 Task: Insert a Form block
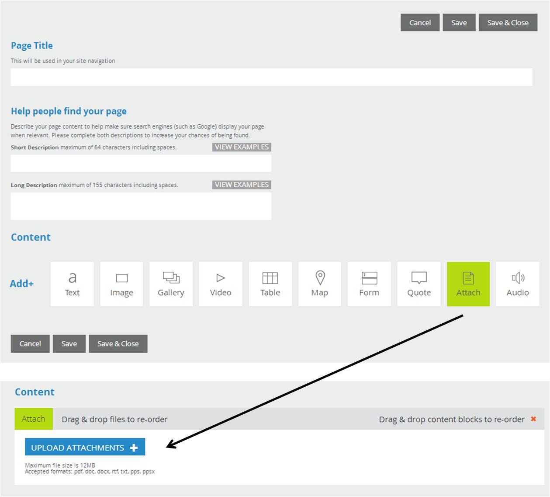point(369,284)
